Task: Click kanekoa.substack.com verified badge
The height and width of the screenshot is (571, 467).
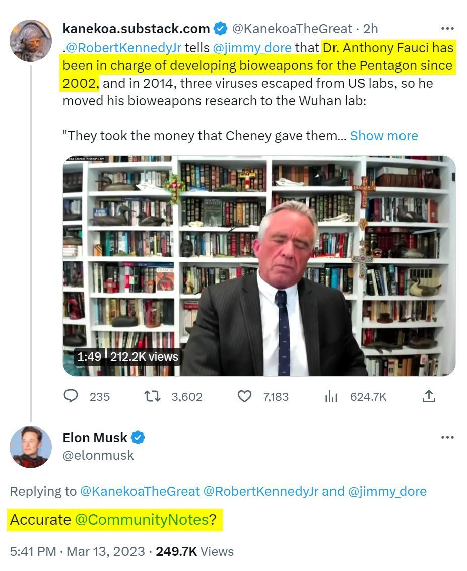Action: (220, 29)
